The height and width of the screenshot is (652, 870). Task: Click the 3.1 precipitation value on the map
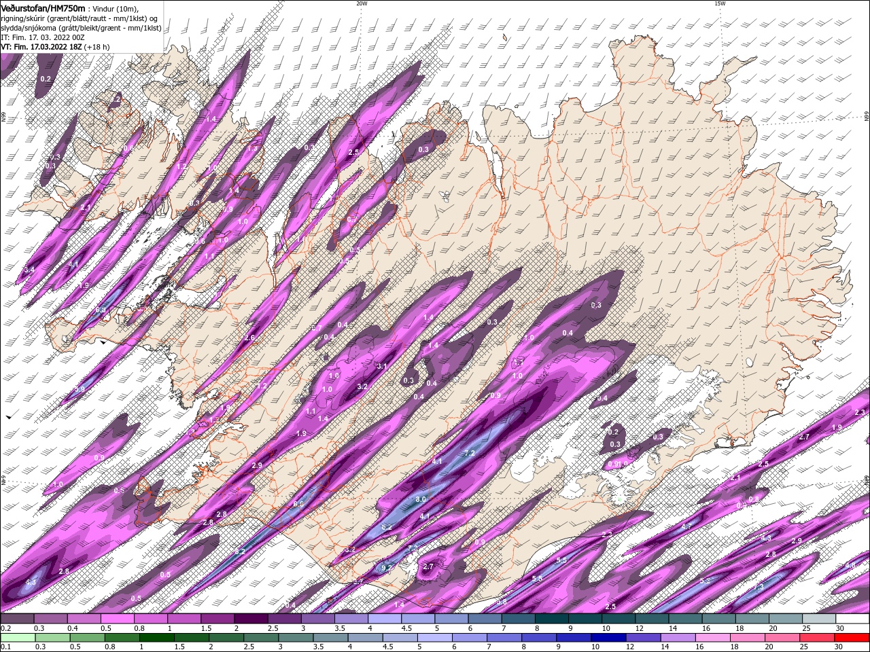coord(382,366)
